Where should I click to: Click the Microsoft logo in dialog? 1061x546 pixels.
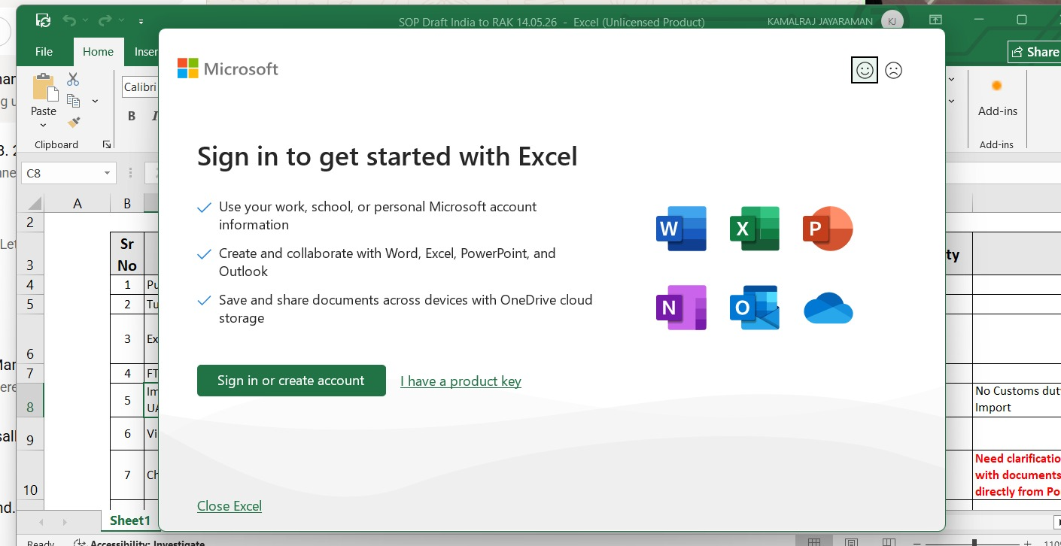pos(228,68)
